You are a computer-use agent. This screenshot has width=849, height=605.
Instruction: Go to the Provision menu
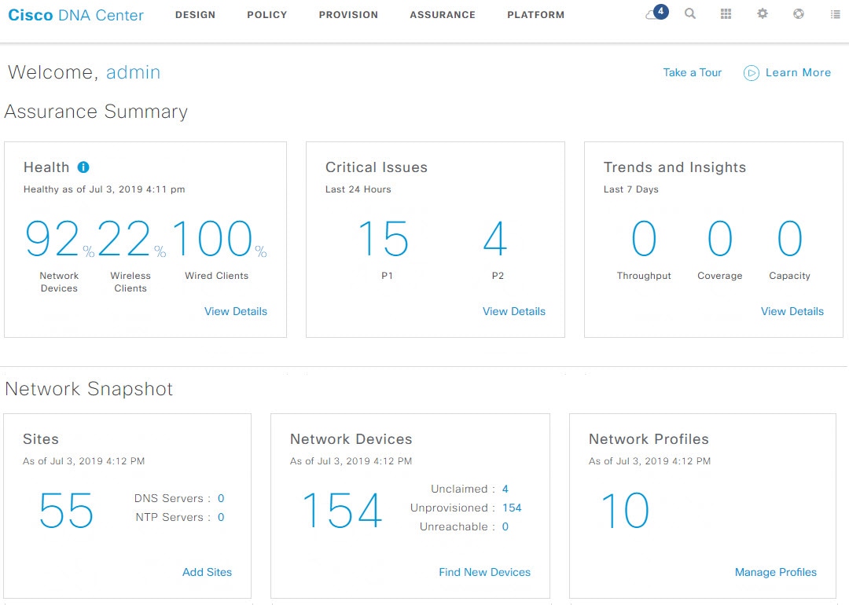point(348,15)
